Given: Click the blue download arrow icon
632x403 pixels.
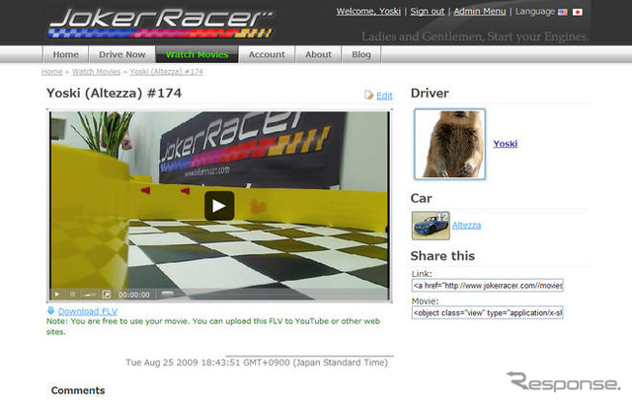Looking at the screenshot, I should (50, 310).
